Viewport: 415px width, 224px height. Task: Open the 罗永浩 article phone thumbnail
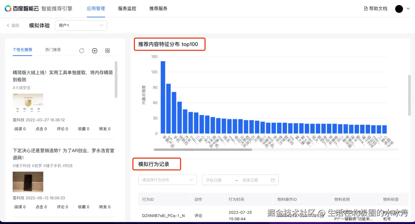tap(28, 182)
